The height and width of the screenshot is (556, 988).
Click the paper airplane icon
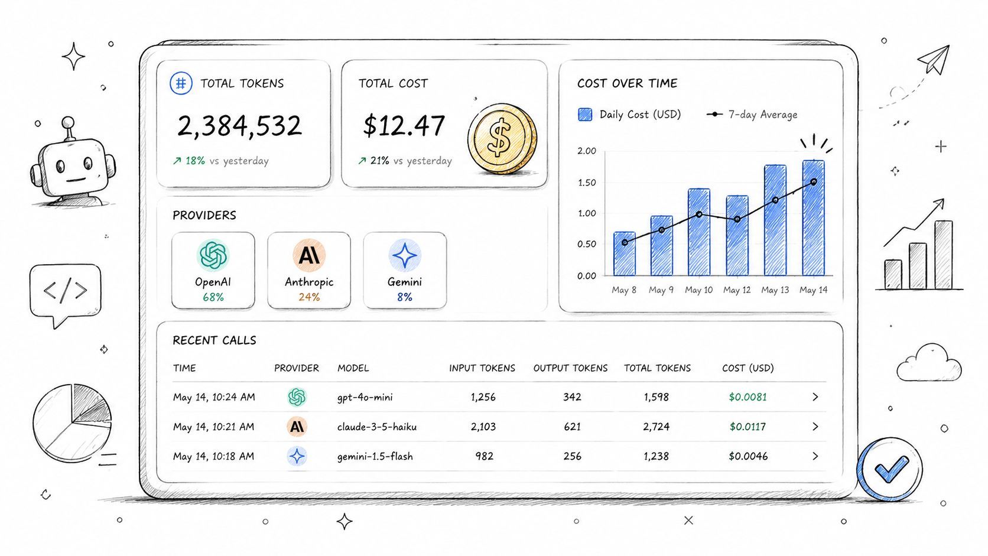(934, 60)
